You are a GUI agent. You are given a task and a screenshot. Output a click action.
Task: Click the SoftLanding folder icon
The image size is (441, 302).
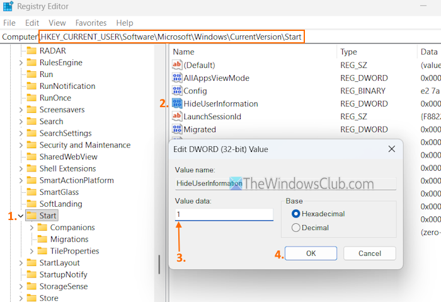[x=31, y=204]
